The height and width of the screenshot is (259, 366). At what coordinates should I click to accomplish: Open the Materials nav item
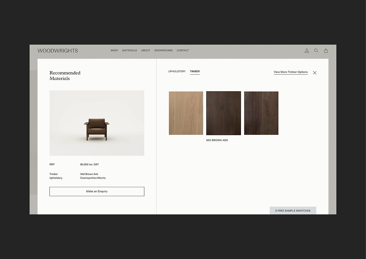129,50
